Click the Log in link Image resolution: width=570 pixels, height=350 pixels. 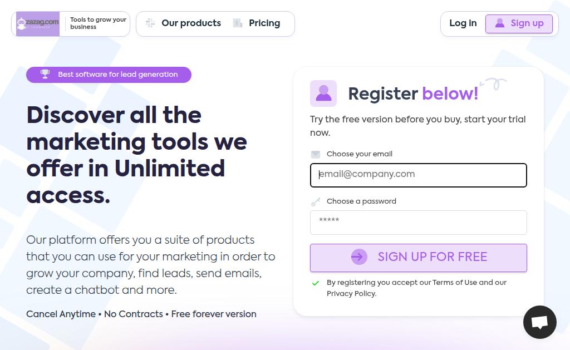pos(463,23)
